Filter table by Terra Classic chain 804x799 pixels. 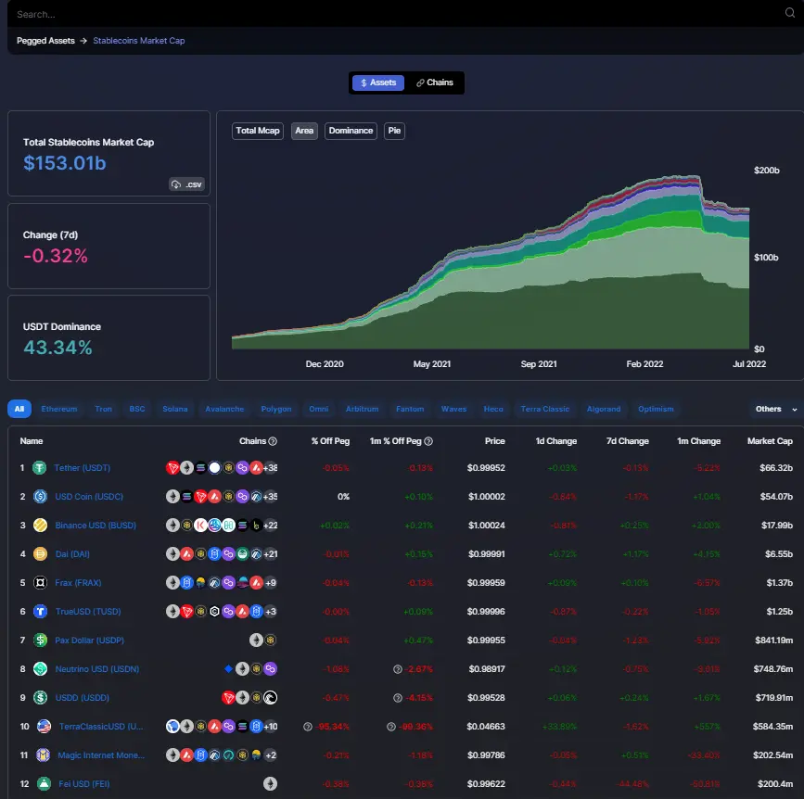545,409
